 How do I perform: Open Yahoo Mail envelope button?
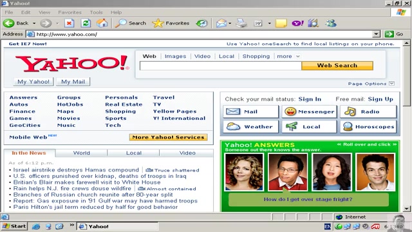click(250, 111)
